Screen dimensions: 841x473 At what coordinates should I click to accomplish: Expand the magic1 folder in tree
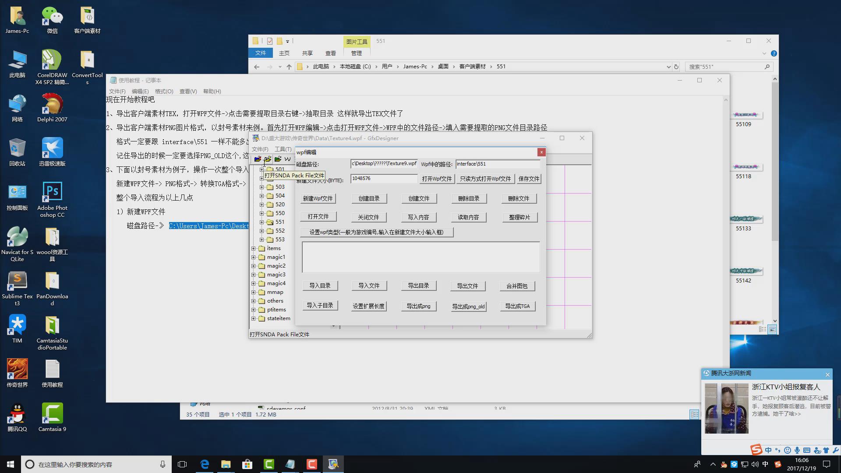point(254,257)
